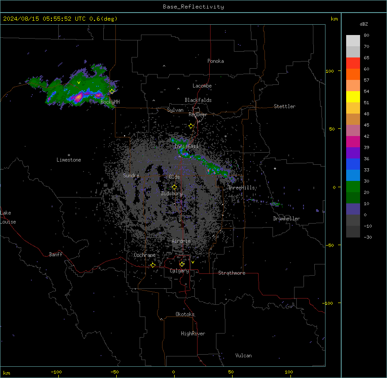Screen dimensions: 387x378
Task: Click the indigo 0-10 dBZ legend swatch
Action: pos(353,209)
